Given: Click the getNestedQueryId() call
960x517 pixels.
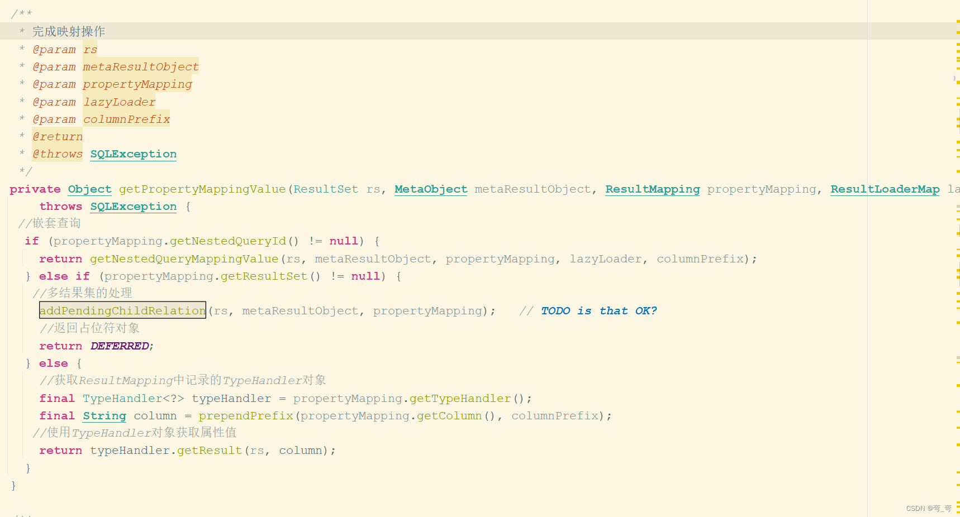Looking at the screenshot, I should tap(234, 241).
